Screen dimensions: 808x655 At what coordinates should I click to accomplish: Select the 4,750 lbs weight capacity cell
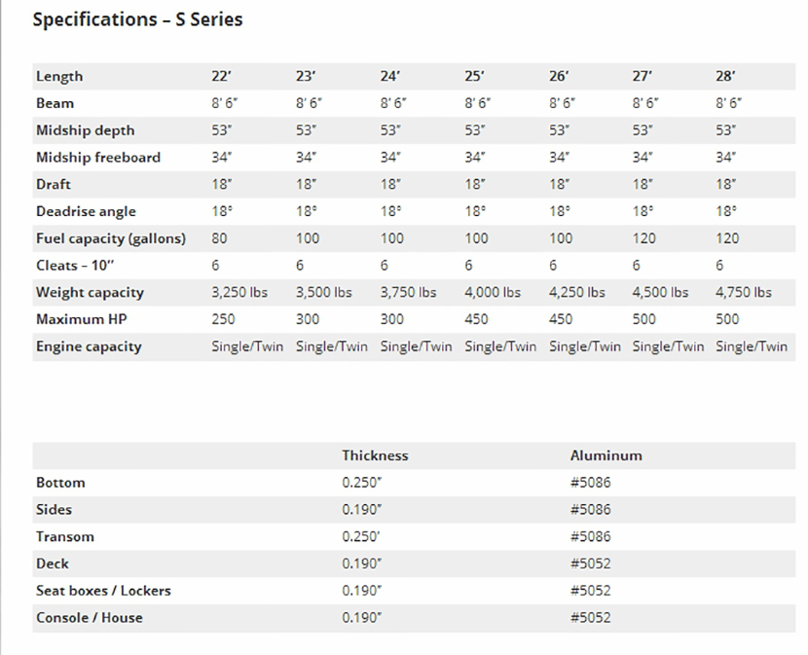pyautogui.click(x=743, y=292)
